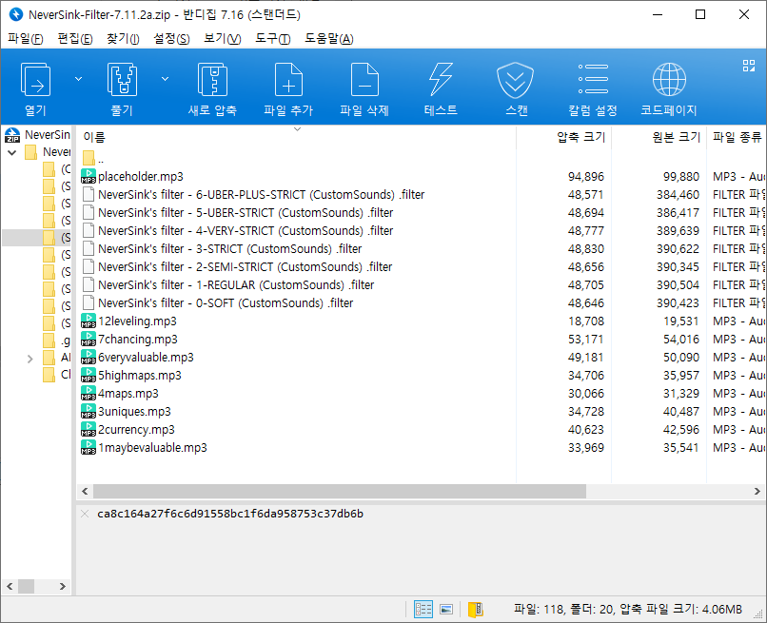The height and width of the screenshot is (623, 767).
Task: Switch to image preview view icon
Action: tap(446, 610)
